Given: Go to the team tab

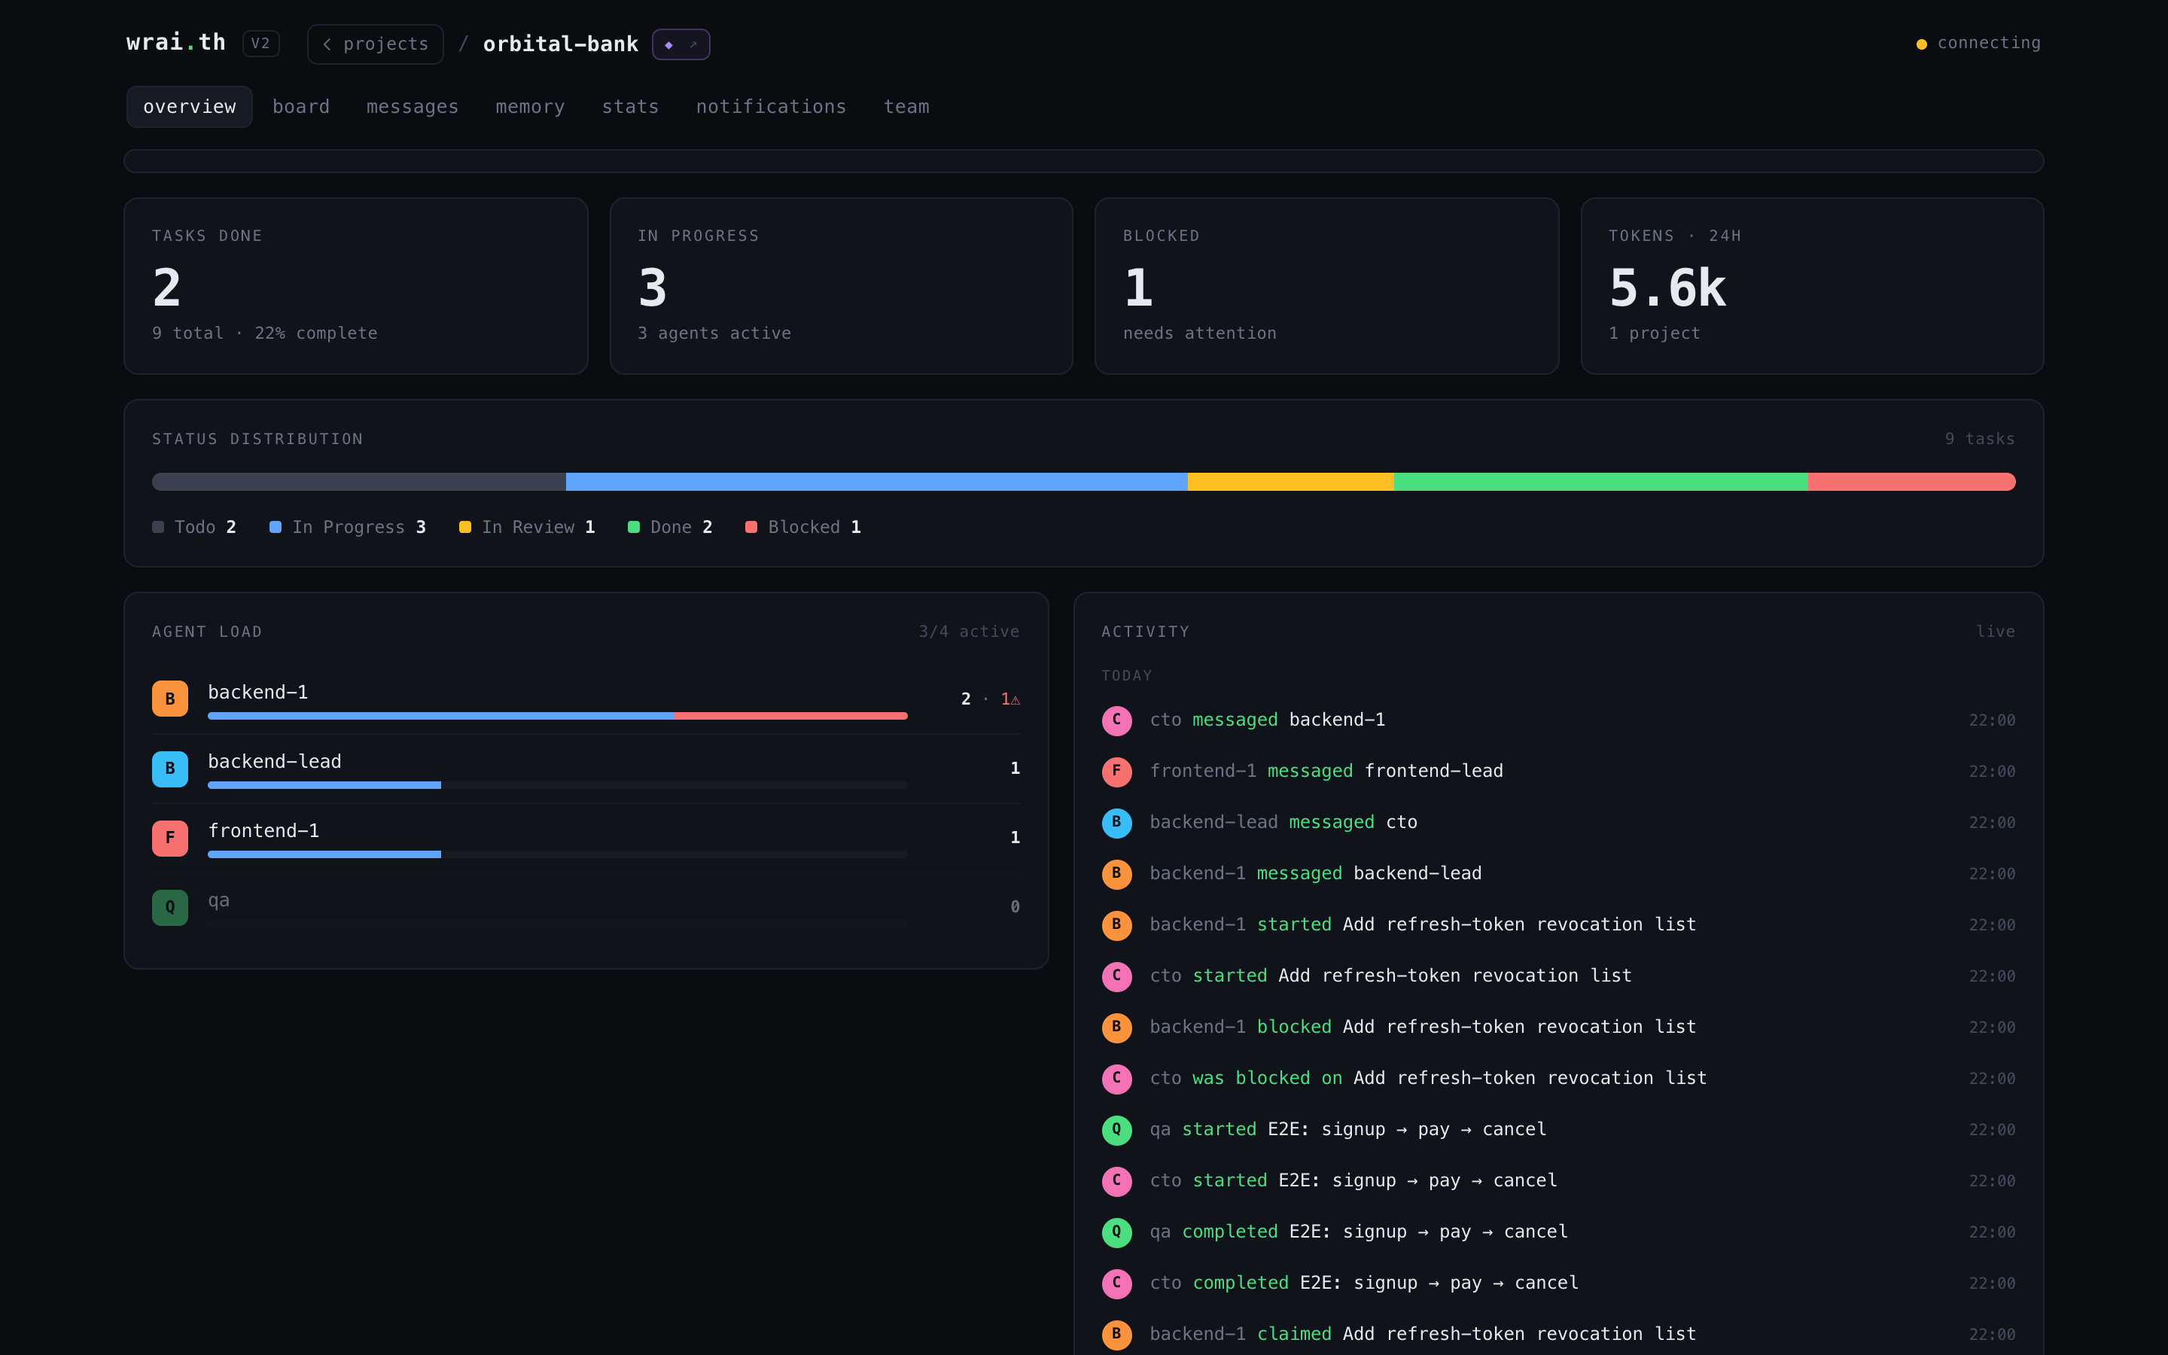Looking at the screenshot, I should click(906, 107).
